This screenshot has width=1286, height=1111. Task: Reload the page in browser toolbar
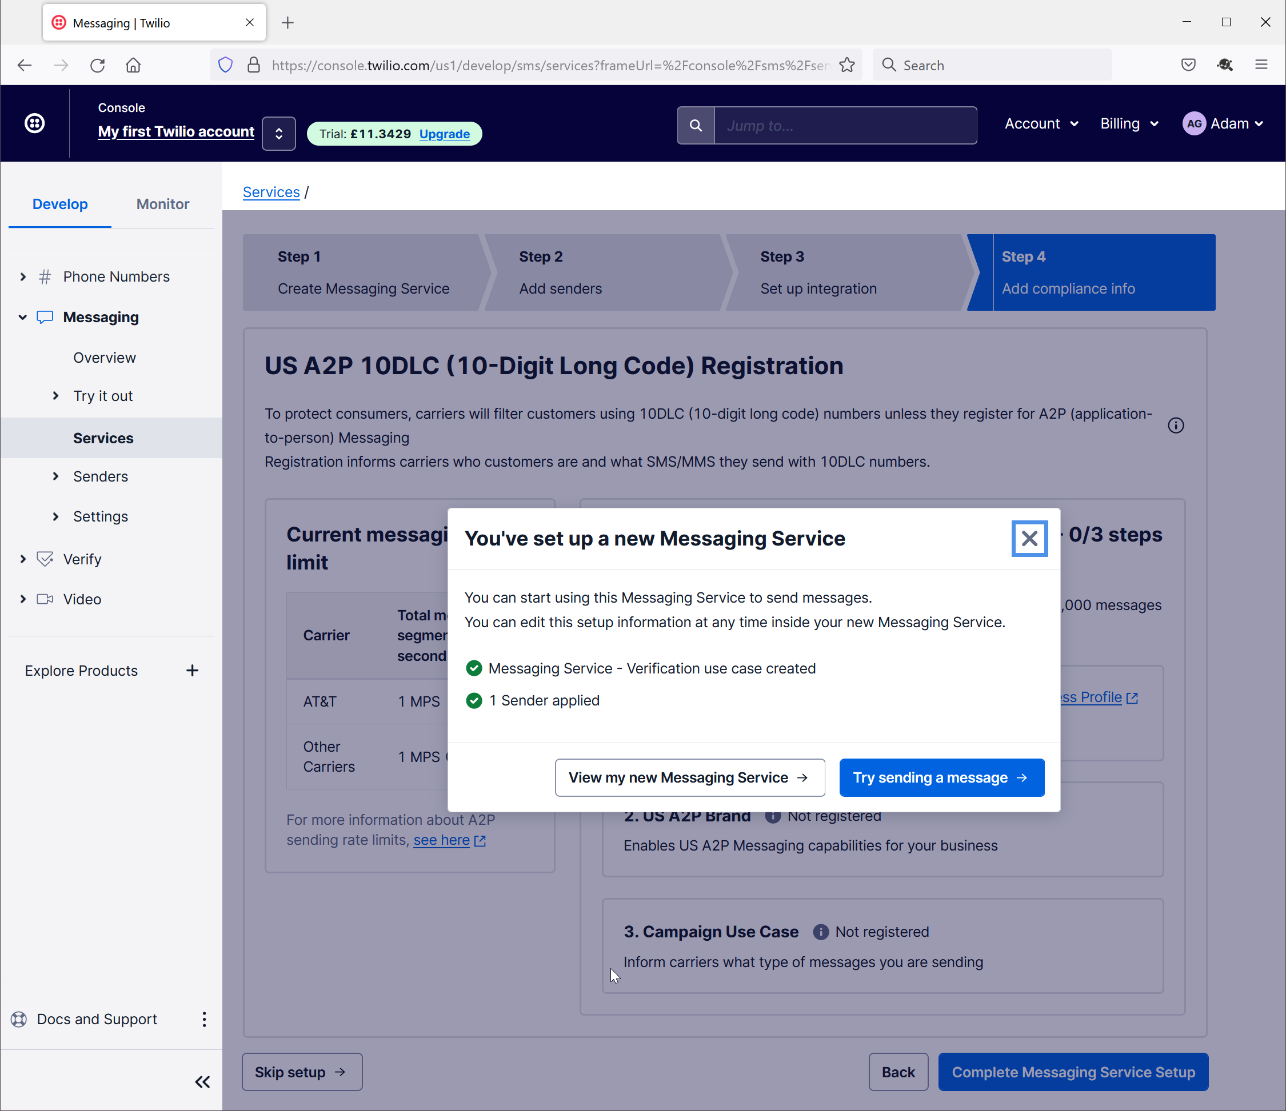pos(97,65)
